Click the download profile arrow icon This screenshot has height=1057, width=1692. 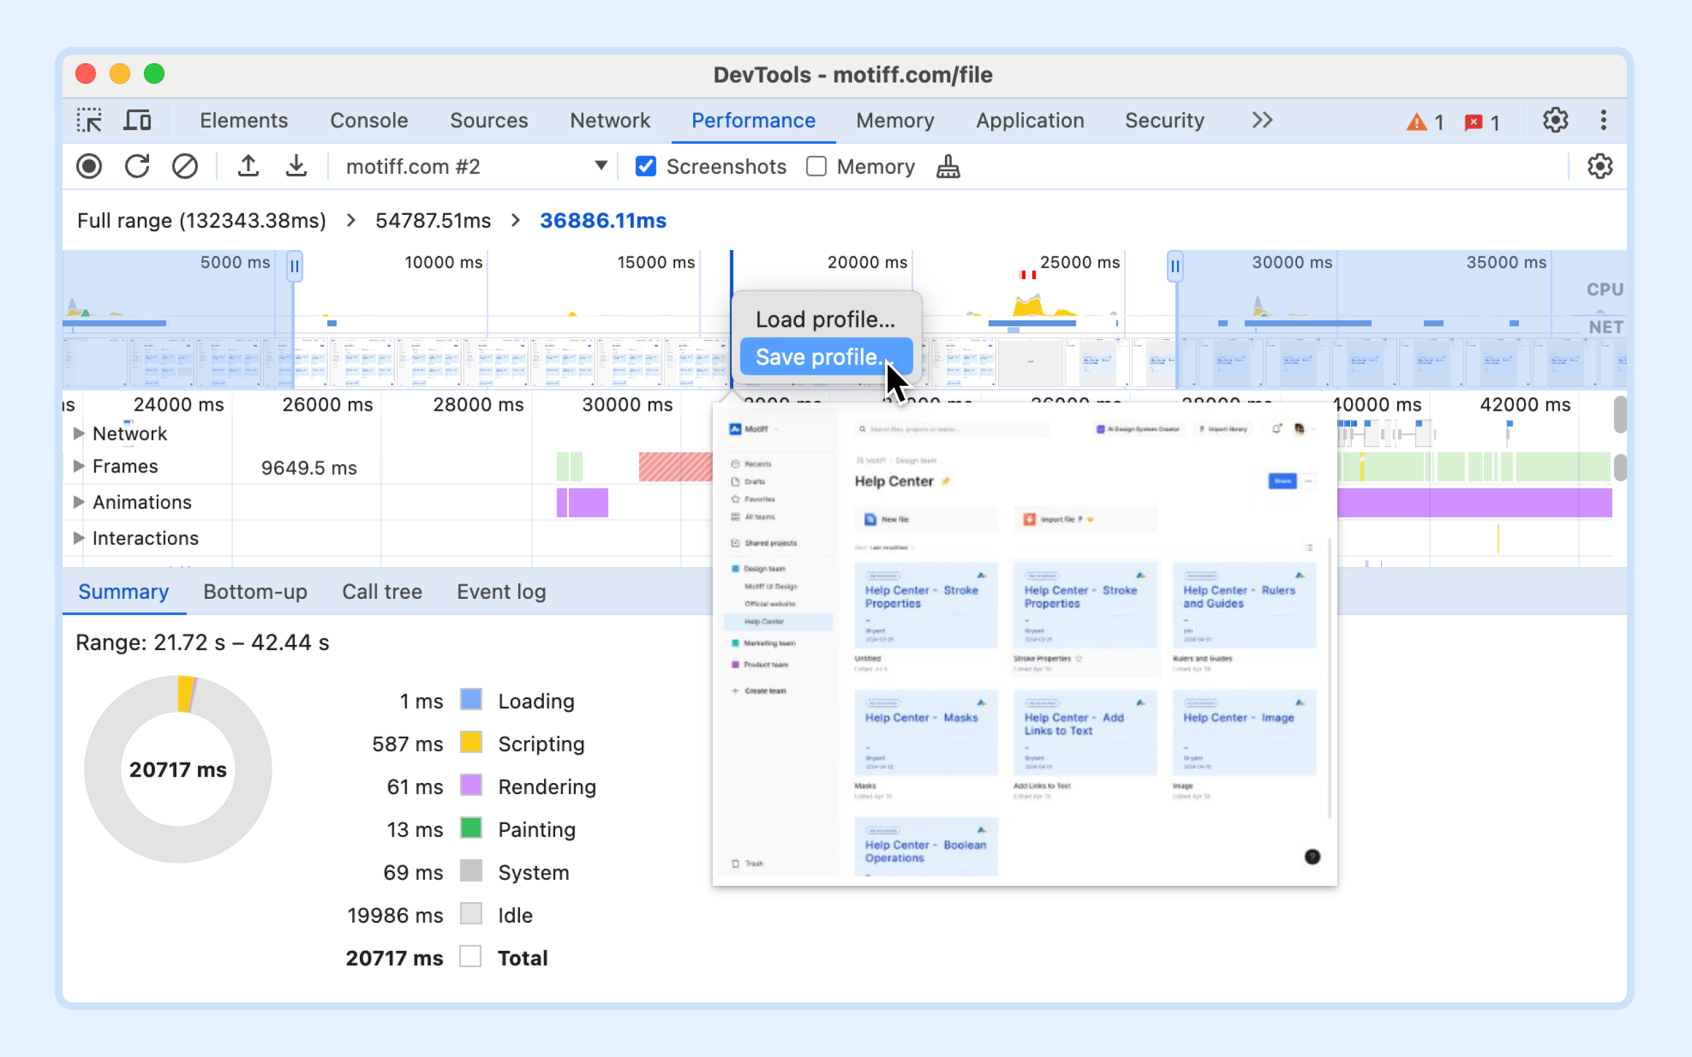tap(296, 167)
